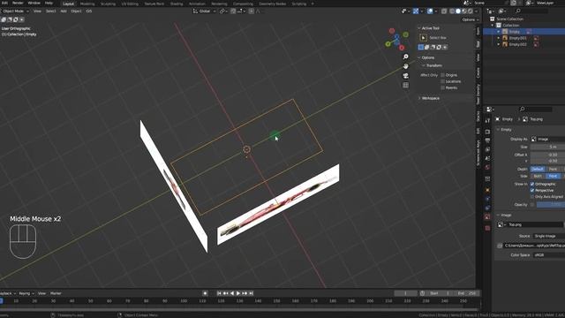Click the timeline playhead at frame 1
The height and width of the screenshot is (318, 565).
[1, 300]
